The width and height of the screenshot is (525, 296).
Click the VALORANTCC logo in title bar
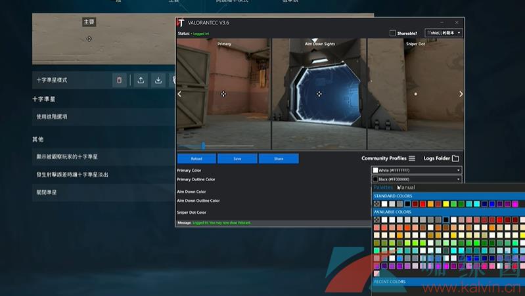coord(181,23)
